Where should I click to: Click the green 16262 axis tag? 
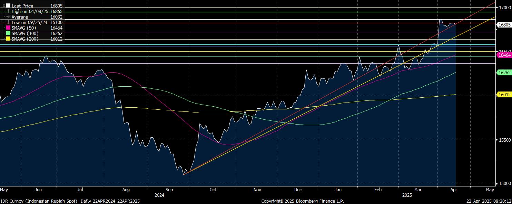[x=504, y=73]
